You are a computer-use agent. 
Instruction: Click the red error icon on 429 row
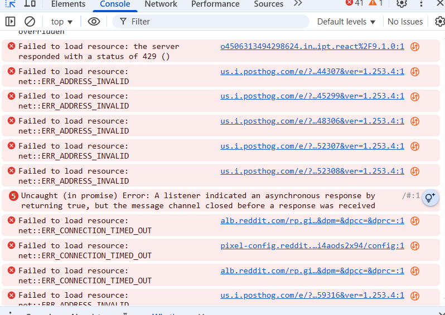(11, 46)
